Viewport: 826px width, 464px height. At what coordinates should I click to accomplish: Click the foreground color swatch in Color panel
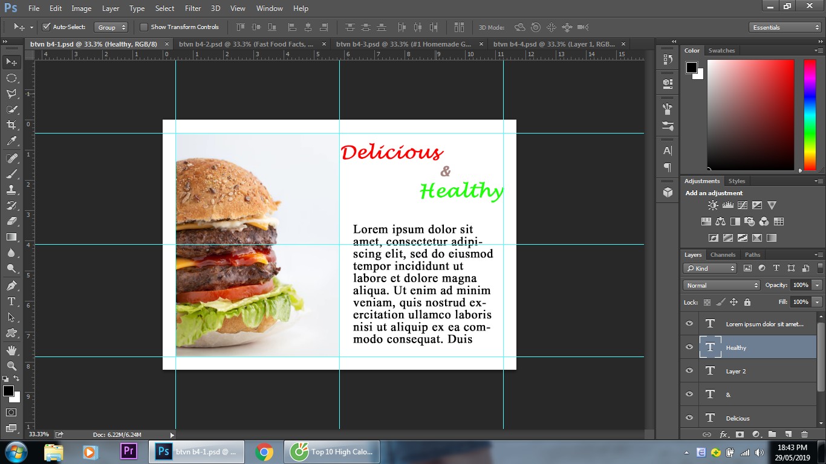point(691,68)
